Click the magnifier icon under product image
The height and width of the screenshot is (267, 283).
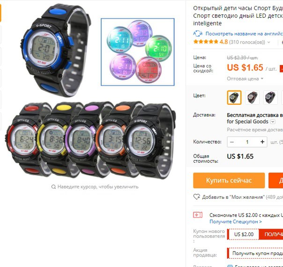point(53,187)
